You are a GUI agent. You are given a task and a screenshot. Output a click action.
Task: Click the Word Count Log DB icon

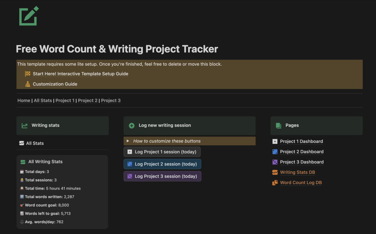(x=275, y=183)
